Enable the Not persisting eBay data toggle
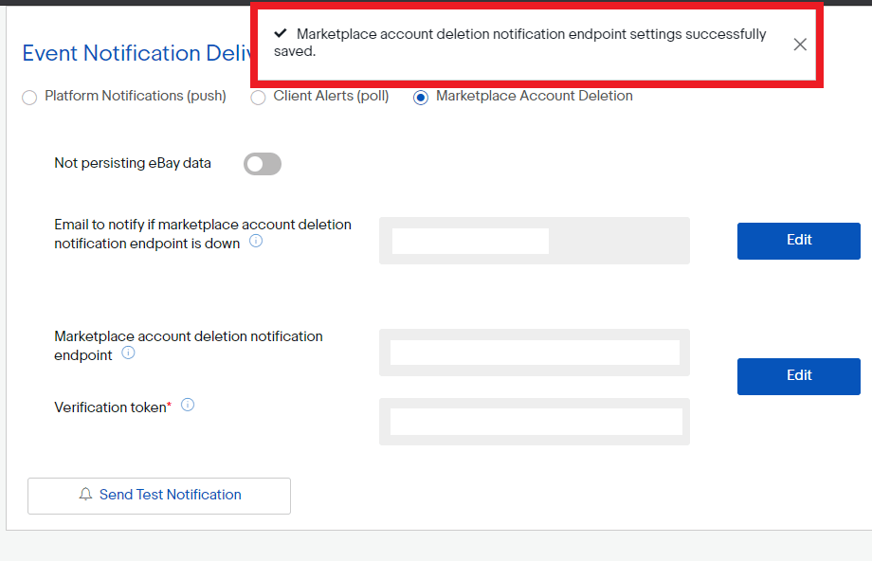The width and height of the screenshot is (872, 561). click(262, 164)
